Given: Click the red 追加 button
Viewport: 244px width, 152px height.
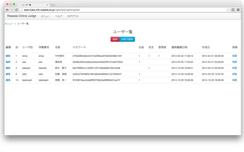Looking at the screenshot, I should pyautogui.click(x=115, y=39).
